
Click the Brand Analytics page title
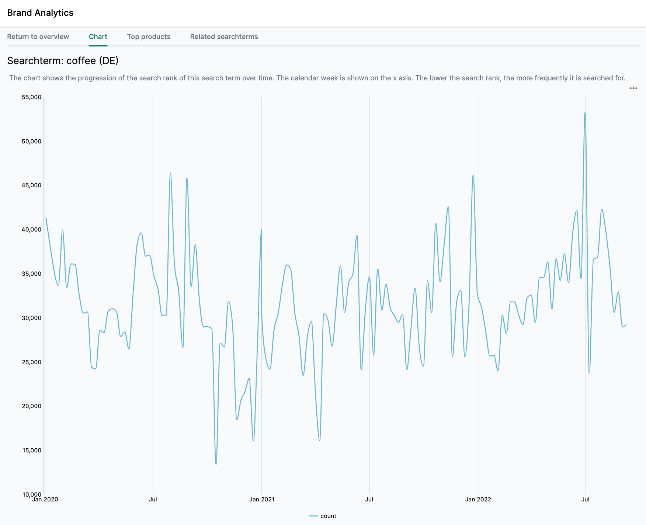41,13
